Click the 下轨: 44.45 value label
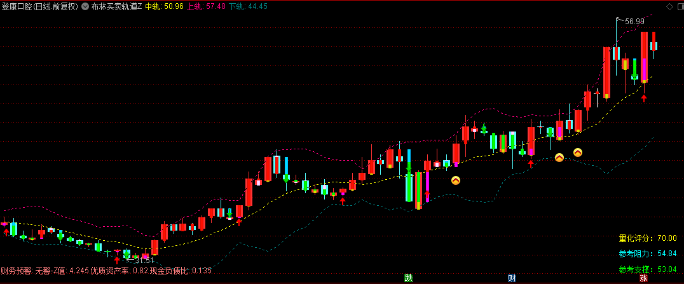 248,6
